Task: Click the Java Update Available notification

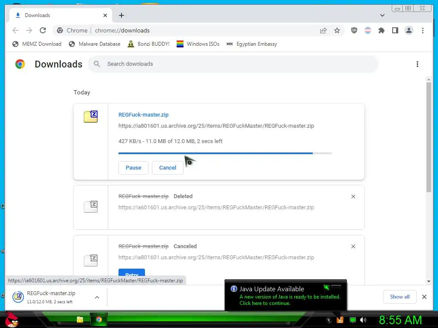Action: [x=285, y=296]
